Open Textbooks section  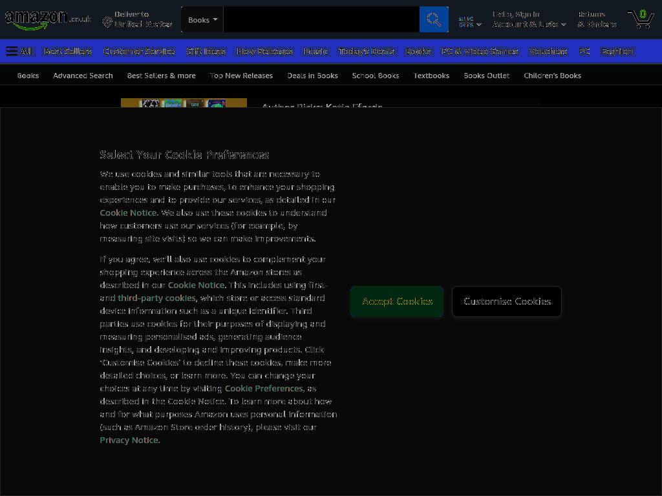[431, 76]
